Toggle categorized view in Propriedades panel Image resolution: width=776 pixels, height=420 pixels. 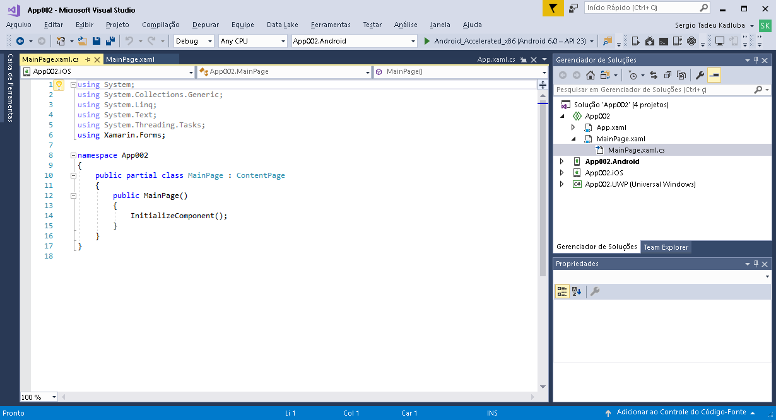tap(562, 291)
